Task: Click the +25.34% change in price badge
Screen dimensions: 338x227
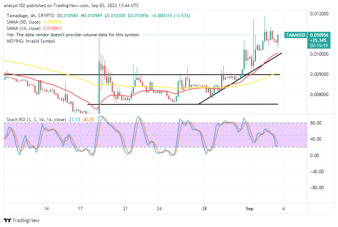Action: 318,40
